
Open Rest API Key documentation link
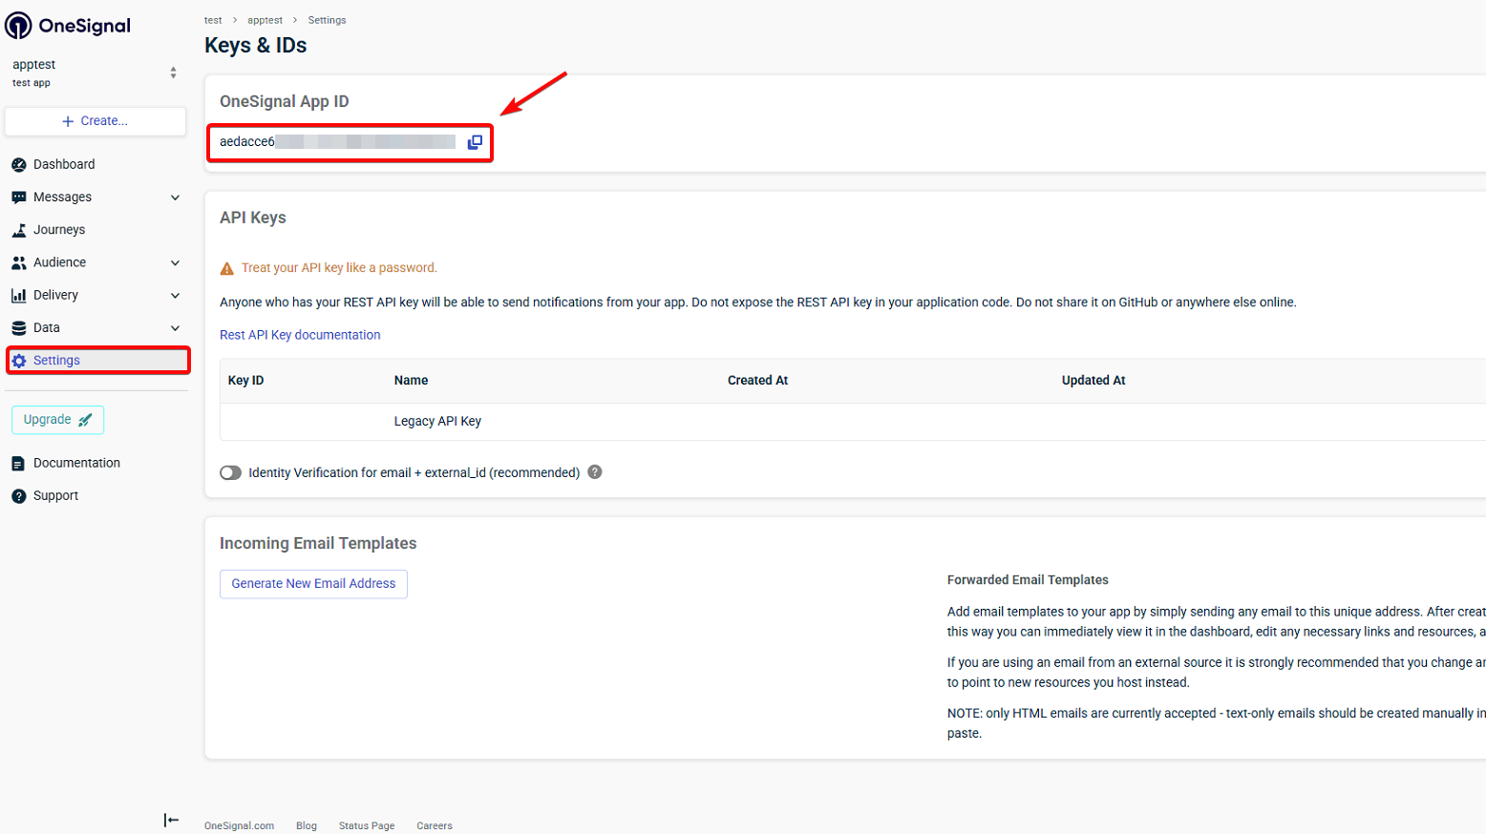[300, 335]
